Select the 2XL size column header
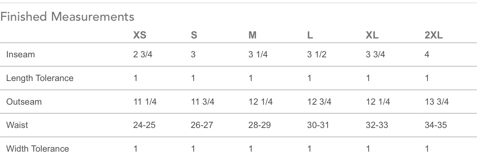 click(x=434, y=35)
